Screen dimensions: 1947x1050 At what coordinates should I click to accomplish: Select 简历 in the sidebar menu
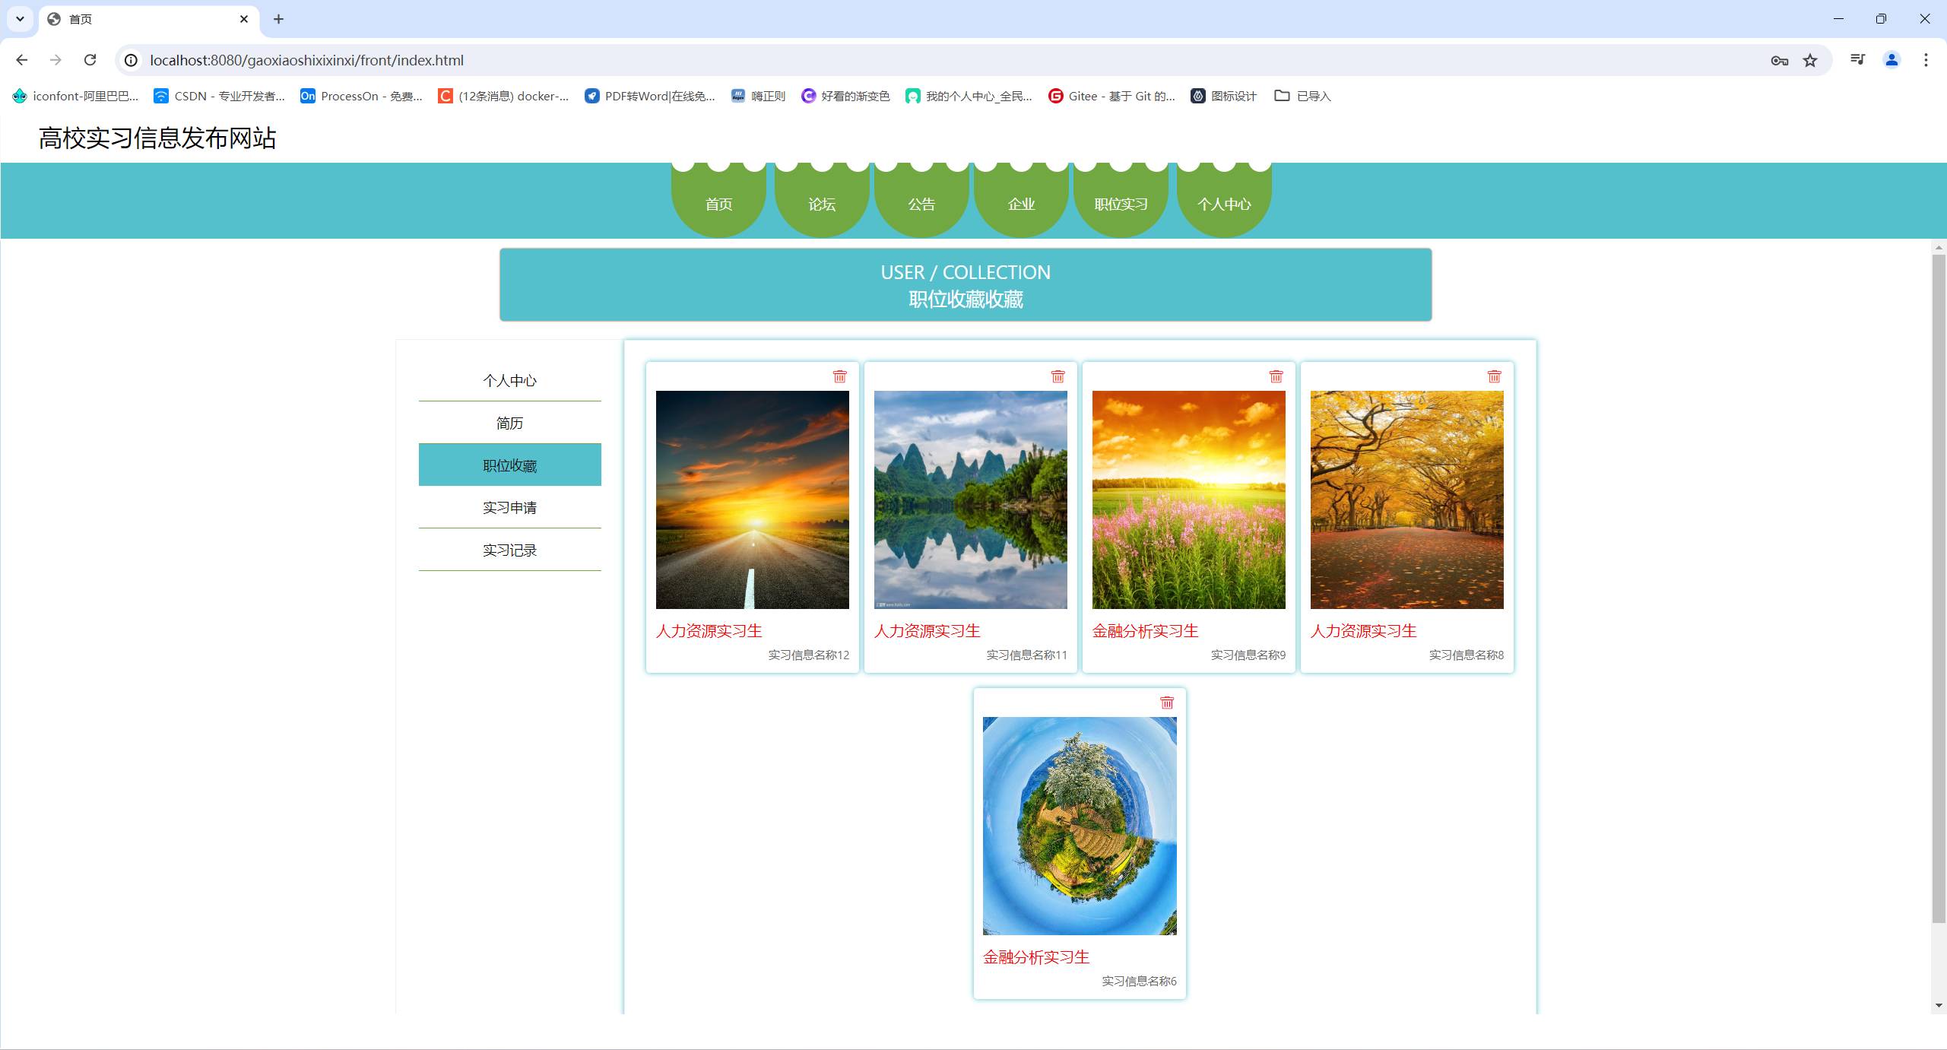[x=509, y=423]
